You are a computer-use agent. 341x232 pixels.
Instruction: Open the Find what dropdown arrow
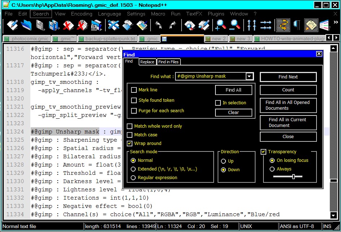249,76
